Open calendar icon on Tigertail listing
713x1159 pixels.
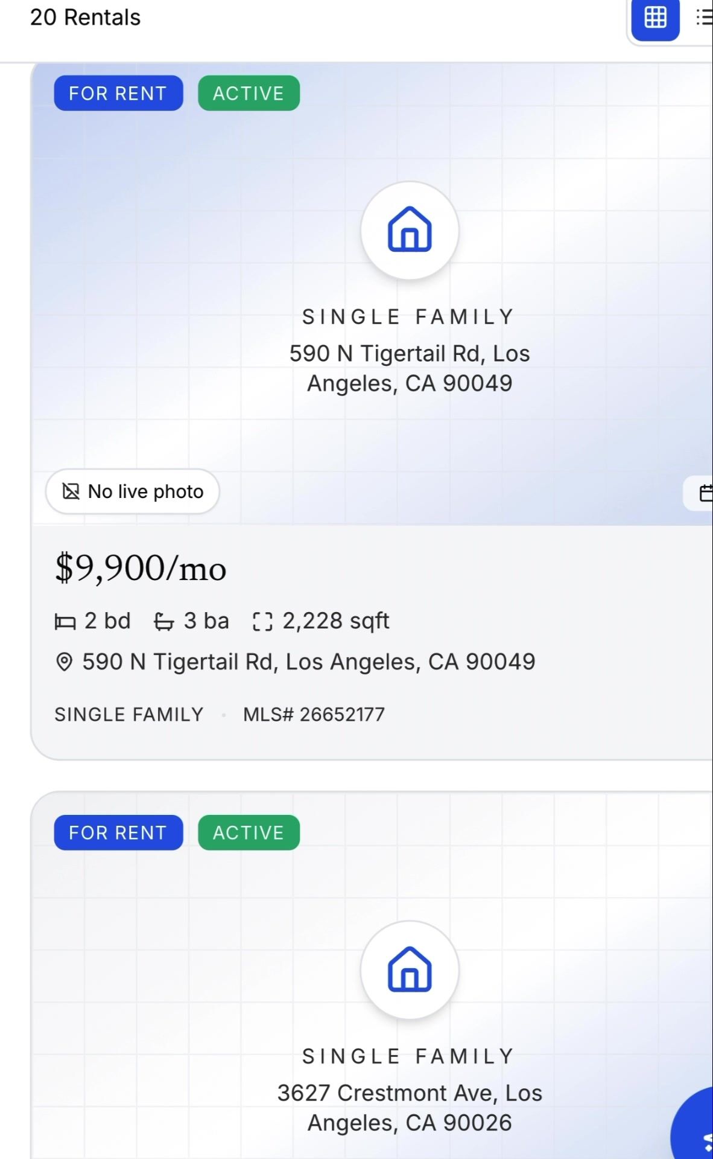pos(705,493)
